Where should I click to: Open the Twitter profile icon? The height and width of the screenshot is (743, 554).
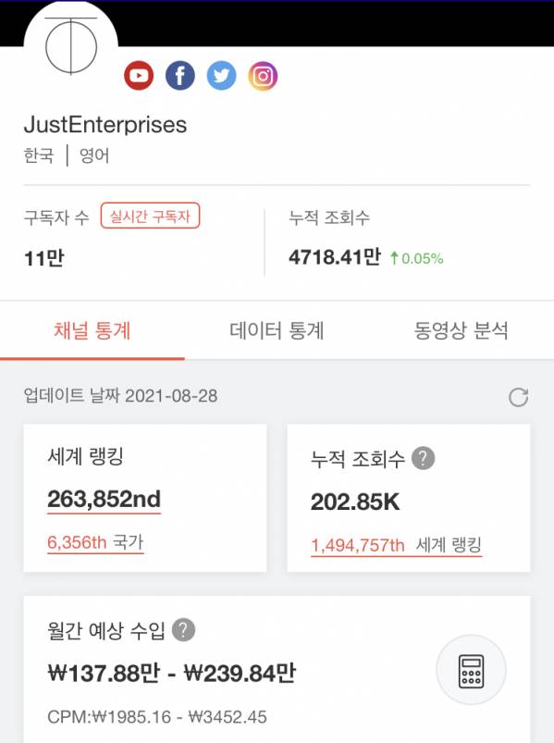tap(221, 76)
